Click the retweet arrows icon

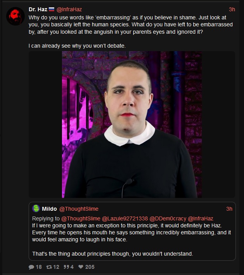(x=49, y=267)
